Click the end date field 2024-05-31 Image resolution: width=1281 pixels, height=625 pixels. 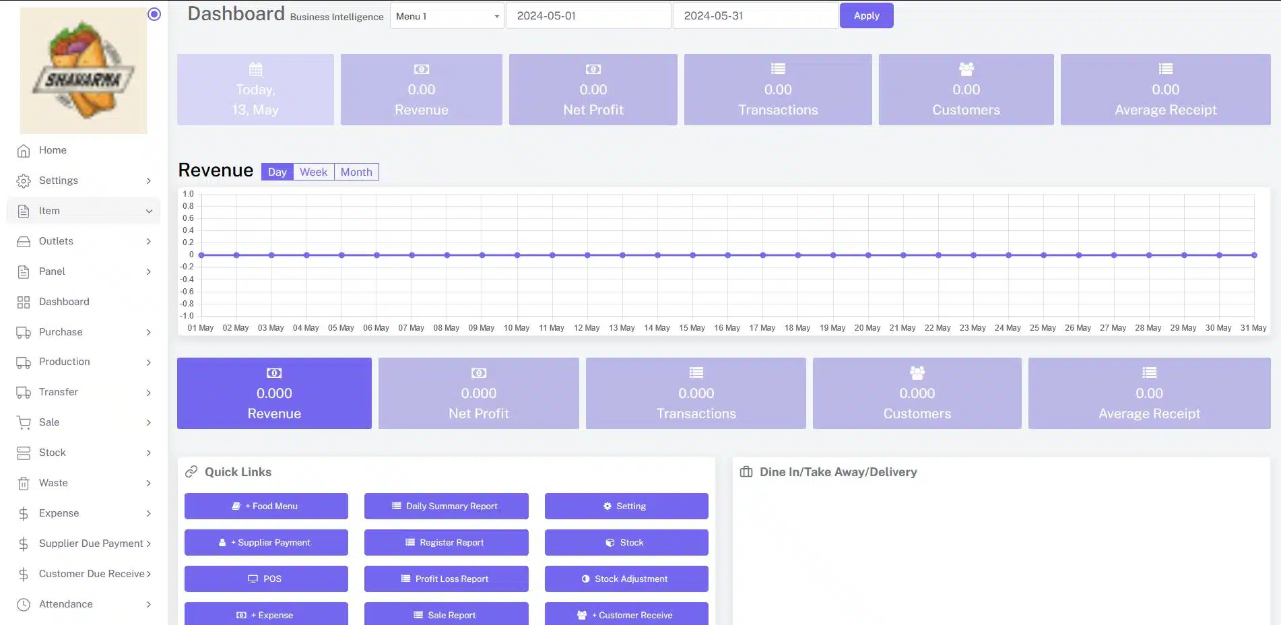click(755, 15)
